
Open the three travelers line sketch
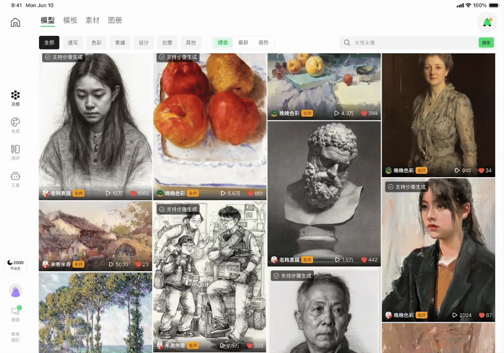click(210, 276)
